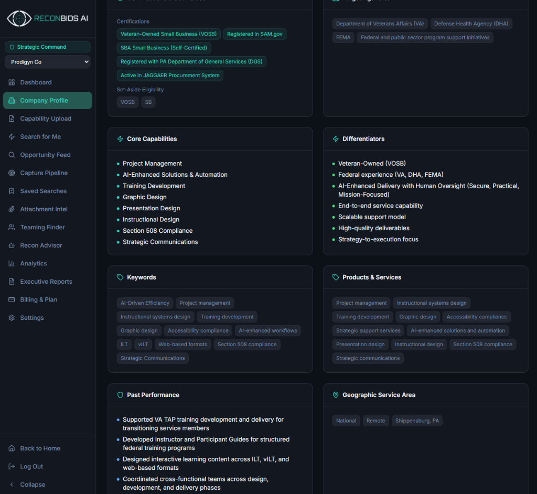The width and height of the screenshot is (537, 494).
Task: Click the VOSB set-aside eligibility chip
Action: tap(127, 102)
